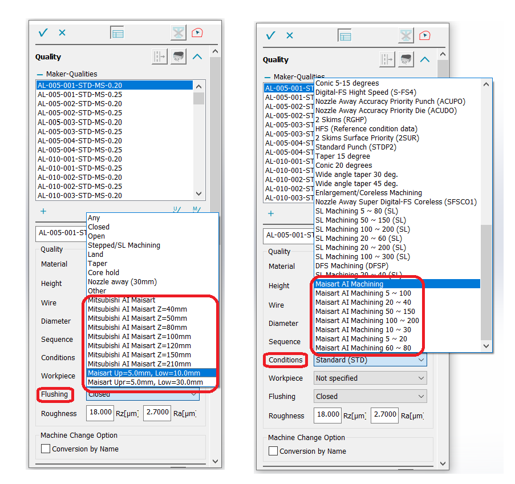Click the greyed hourglass icon in left panel
This screenshot has width=515, height=484.
click(x=179, y=33)
